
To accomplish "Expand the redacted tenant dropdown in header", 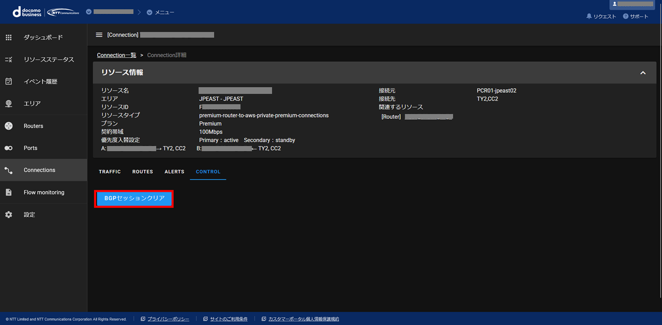I will click(x=89, y=12).
